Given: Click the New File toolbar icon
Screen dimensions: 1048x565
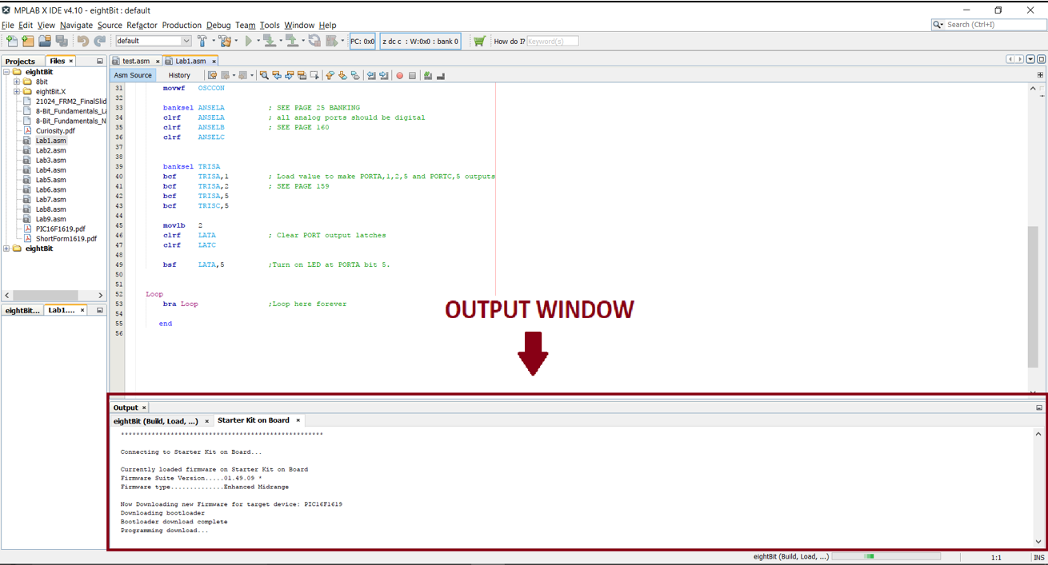Looking at the screenshot, I should coord(12,41).
